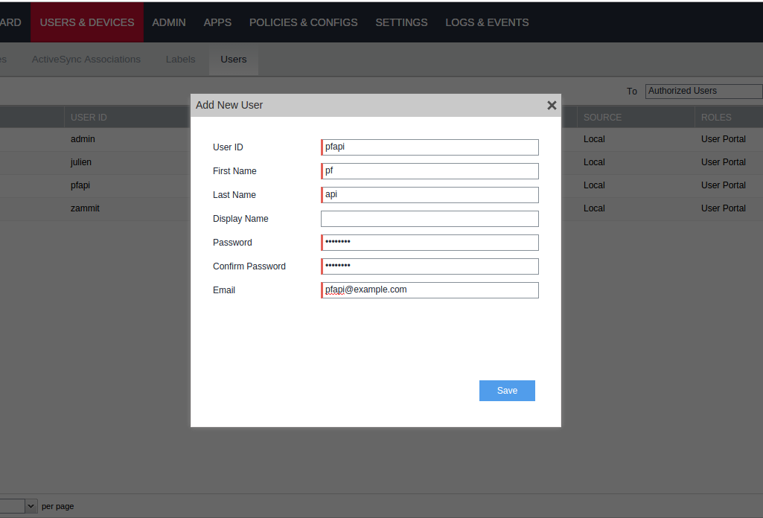Viewport: 763px width, 518px height.
Task: Focus the Confirm Password field
Action: coord(430,266)
